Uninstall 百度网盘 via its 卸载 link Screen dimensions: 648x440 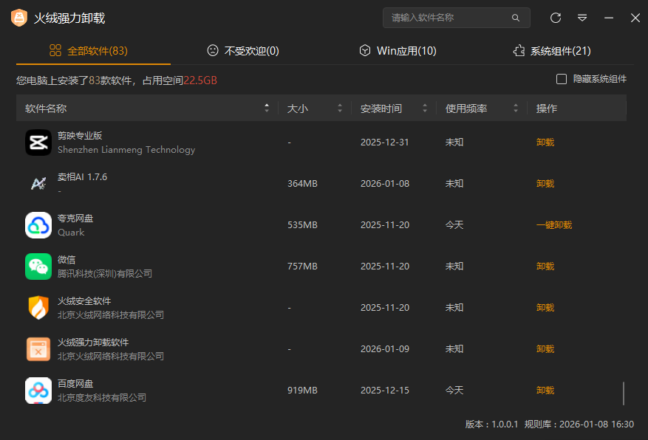[x=545, y=390]
